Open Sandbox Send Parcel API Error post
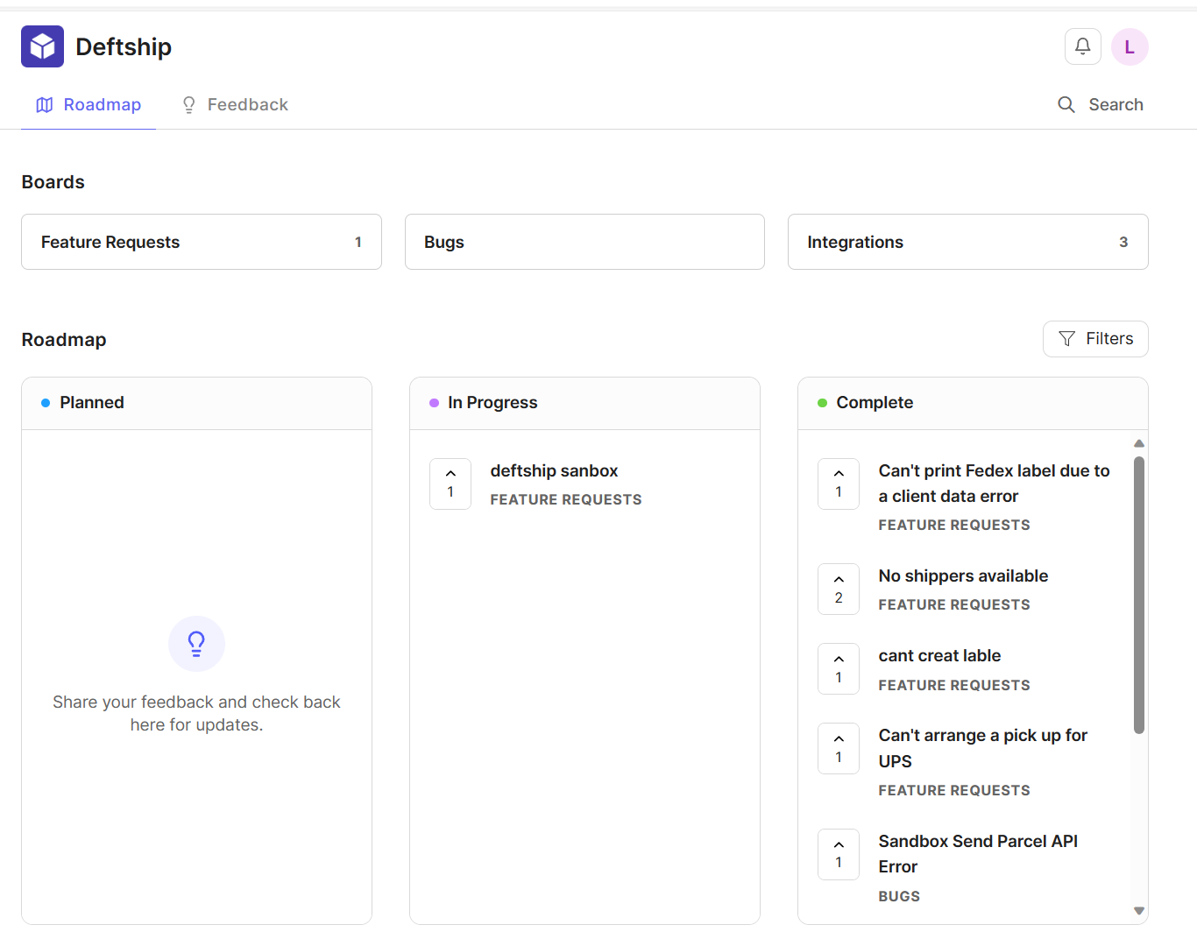 [x=978, y=854]
